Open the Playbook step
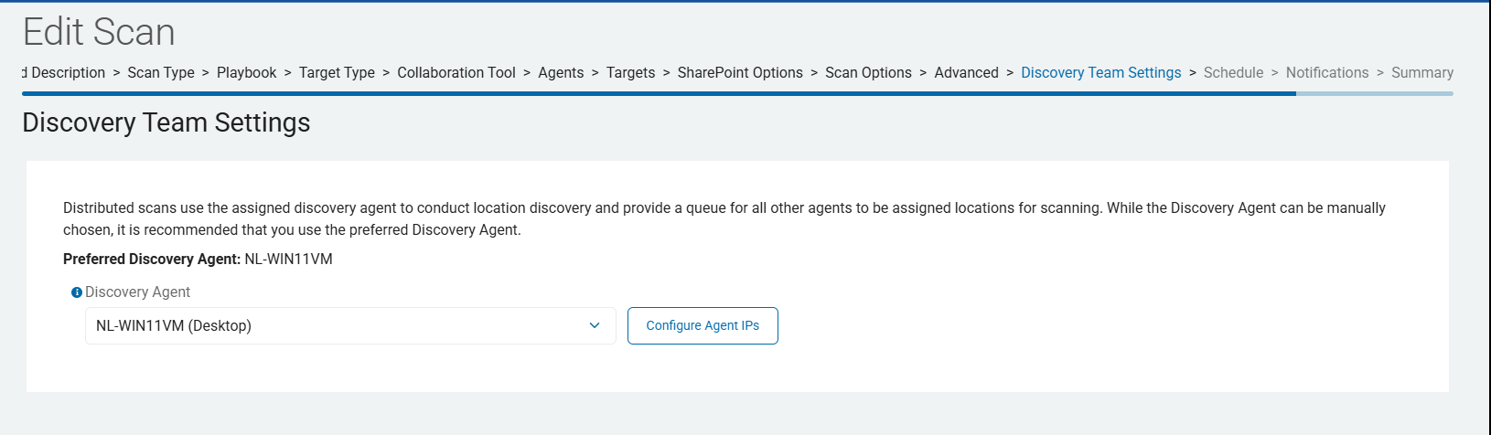 point(246,72)
